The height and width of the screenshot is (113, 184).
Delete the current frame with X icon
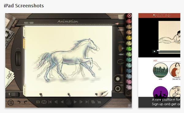tap(38, 102)
